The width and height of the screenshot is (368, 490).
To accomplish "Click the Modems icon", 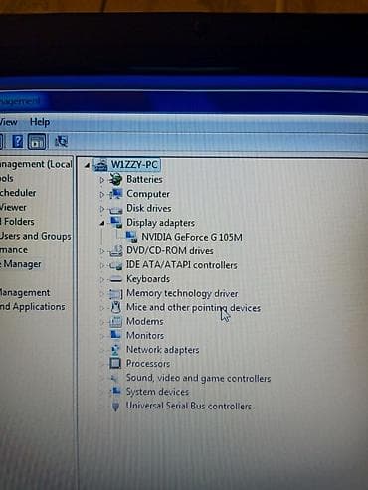I will click(115, 321).
